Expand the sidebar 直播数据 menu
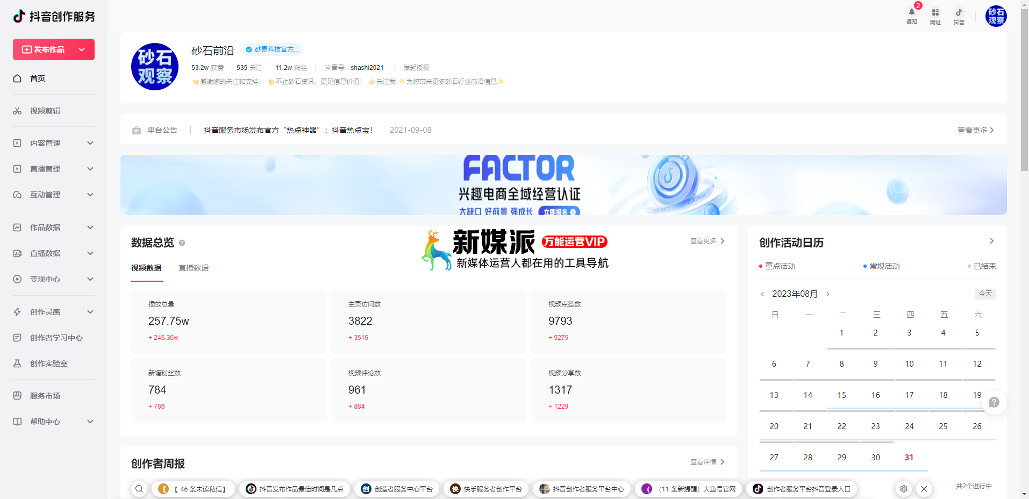The width and height of the screenshot is (1029, 499). click(90, 253)
